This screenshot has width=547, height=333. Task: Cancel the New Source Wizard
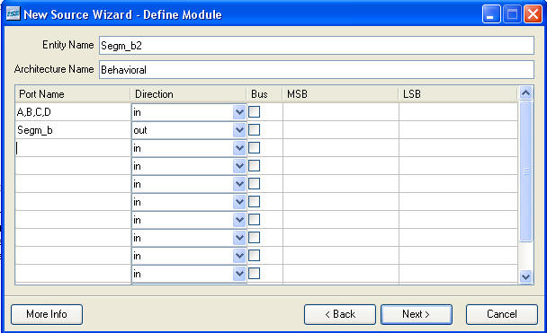(502, 314)
